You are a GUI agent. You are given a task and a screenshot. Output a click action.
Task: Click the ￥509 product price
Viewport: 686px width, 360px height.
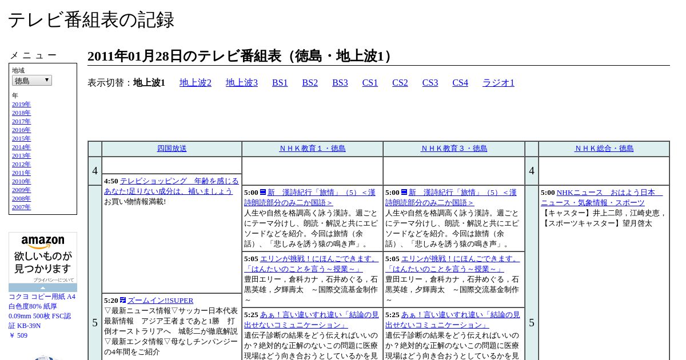click(18, 335)
